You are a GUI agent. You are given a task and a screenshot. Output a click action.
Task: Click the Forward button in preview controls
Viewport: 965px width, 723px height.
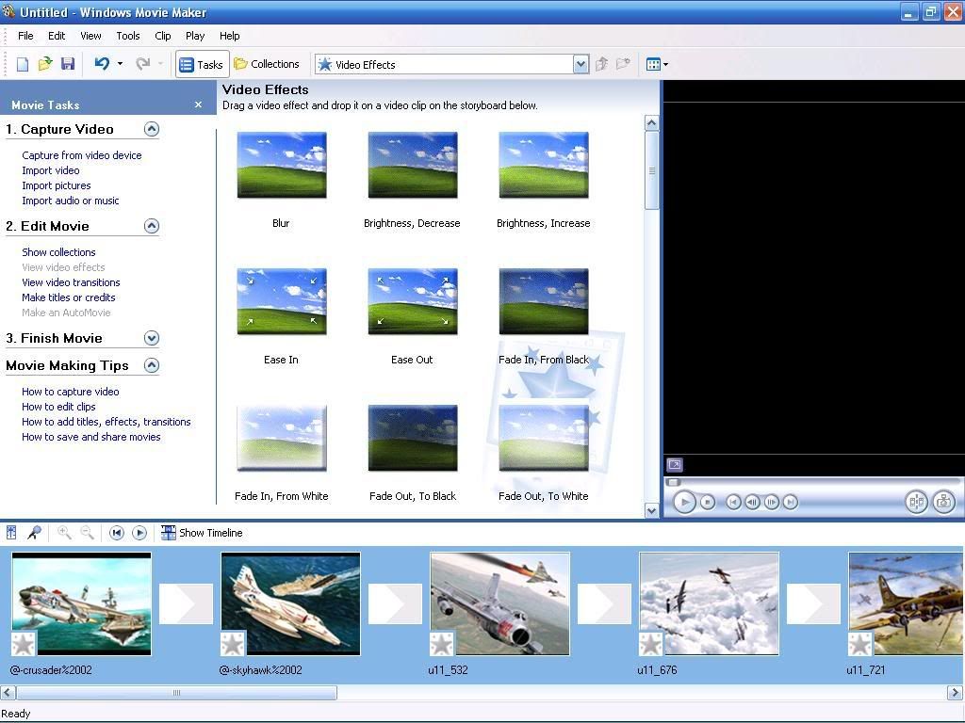(x=791, y=503)
